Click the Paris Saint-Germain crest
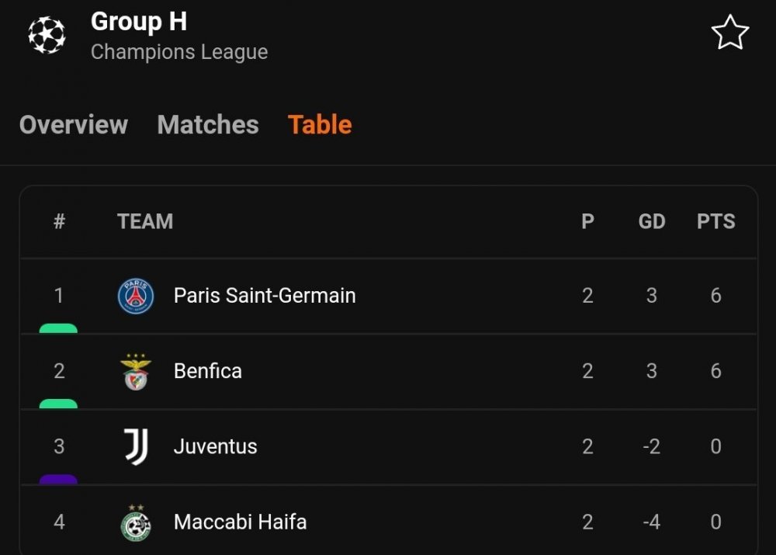 tap(136, 296)
